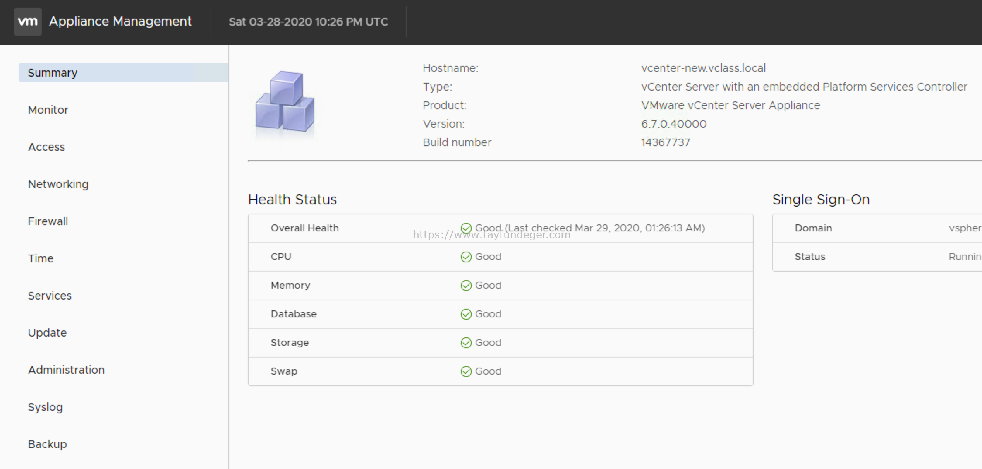This screenshot has height=469, width=982.
Task: Click the Overall Health green check icon
Action: [466, 228]
